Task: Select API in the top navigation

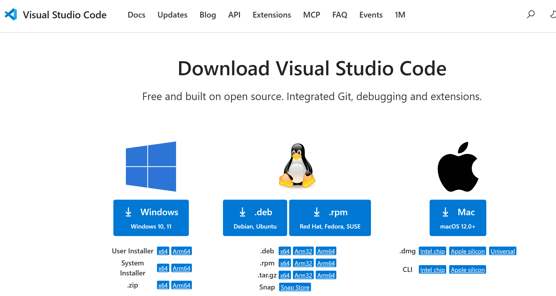Action: [234, 15]
